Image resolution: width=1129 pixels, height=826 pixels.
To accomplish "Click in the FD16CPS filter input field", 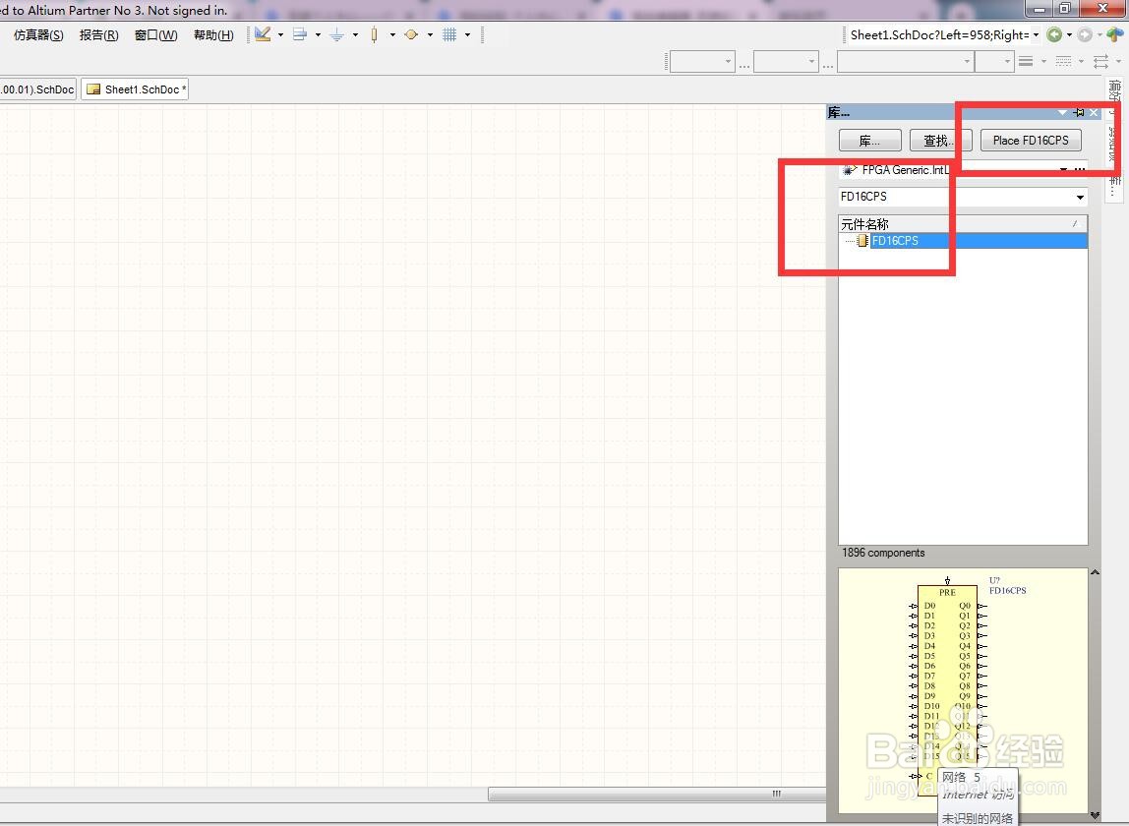I will point(956,197).
